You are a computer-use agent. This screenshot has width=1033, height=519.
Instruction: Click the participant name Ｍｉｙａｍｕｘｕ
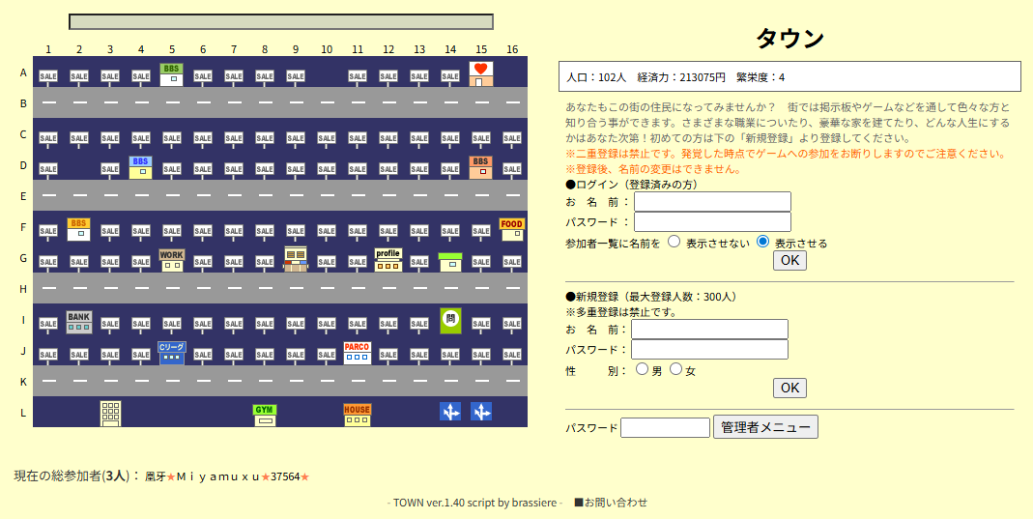pos(218,476)
